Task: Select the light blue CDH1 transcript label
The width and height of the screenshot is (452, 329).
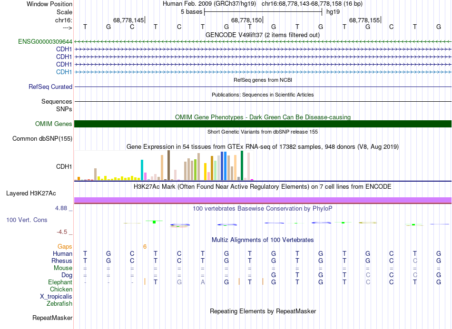Action: click(x=64, y=72)
